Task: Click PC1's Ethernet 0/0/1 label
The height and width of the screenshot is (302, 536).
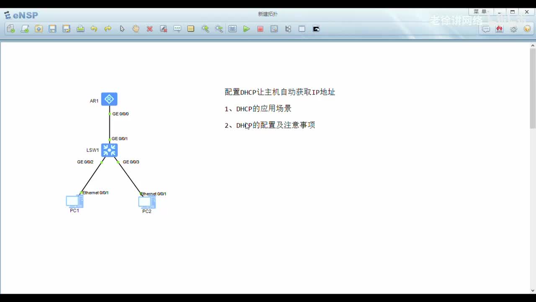Action: [x=95, y=193]
